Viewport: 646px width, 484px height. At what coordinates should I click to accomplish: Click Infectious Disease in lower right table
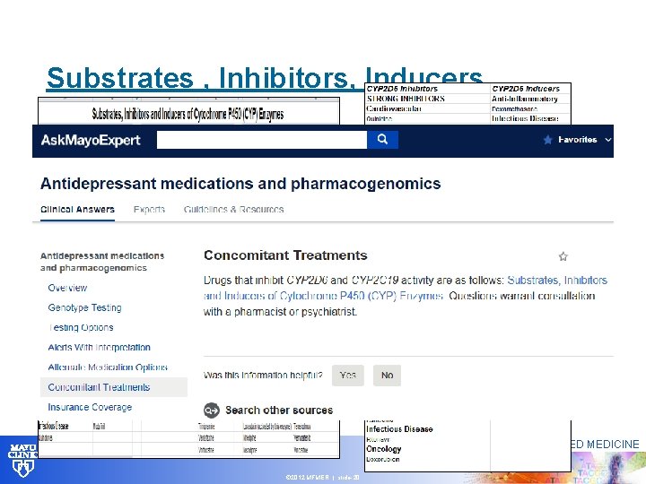pyautogui.click(x=399, y=428)
